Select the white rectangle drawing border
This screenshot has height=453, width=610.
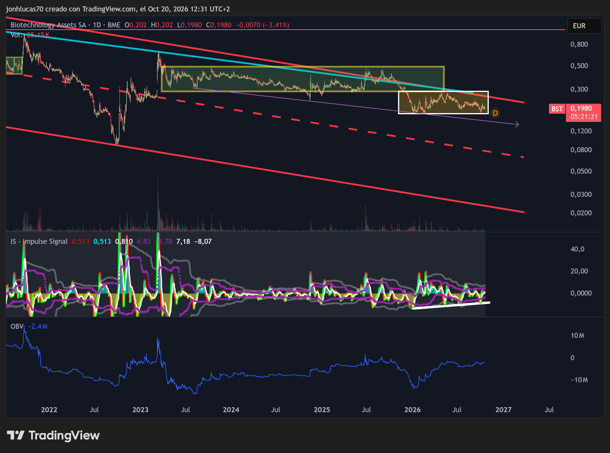tap(443, 92)
